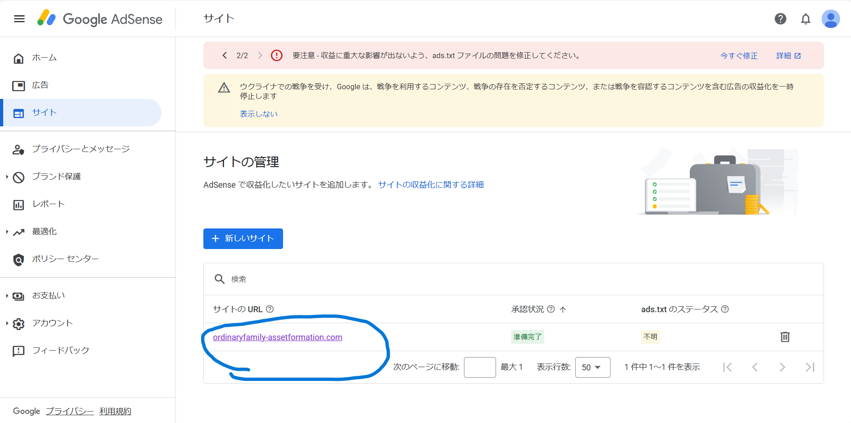Open the Google account profile avatar
This screenshot has width=851, height=423.
pos(831,19)
